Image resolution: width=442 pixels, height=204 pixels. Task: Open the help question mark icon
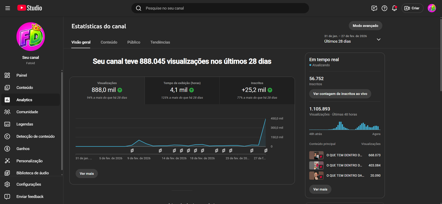[x=384, y=8]
